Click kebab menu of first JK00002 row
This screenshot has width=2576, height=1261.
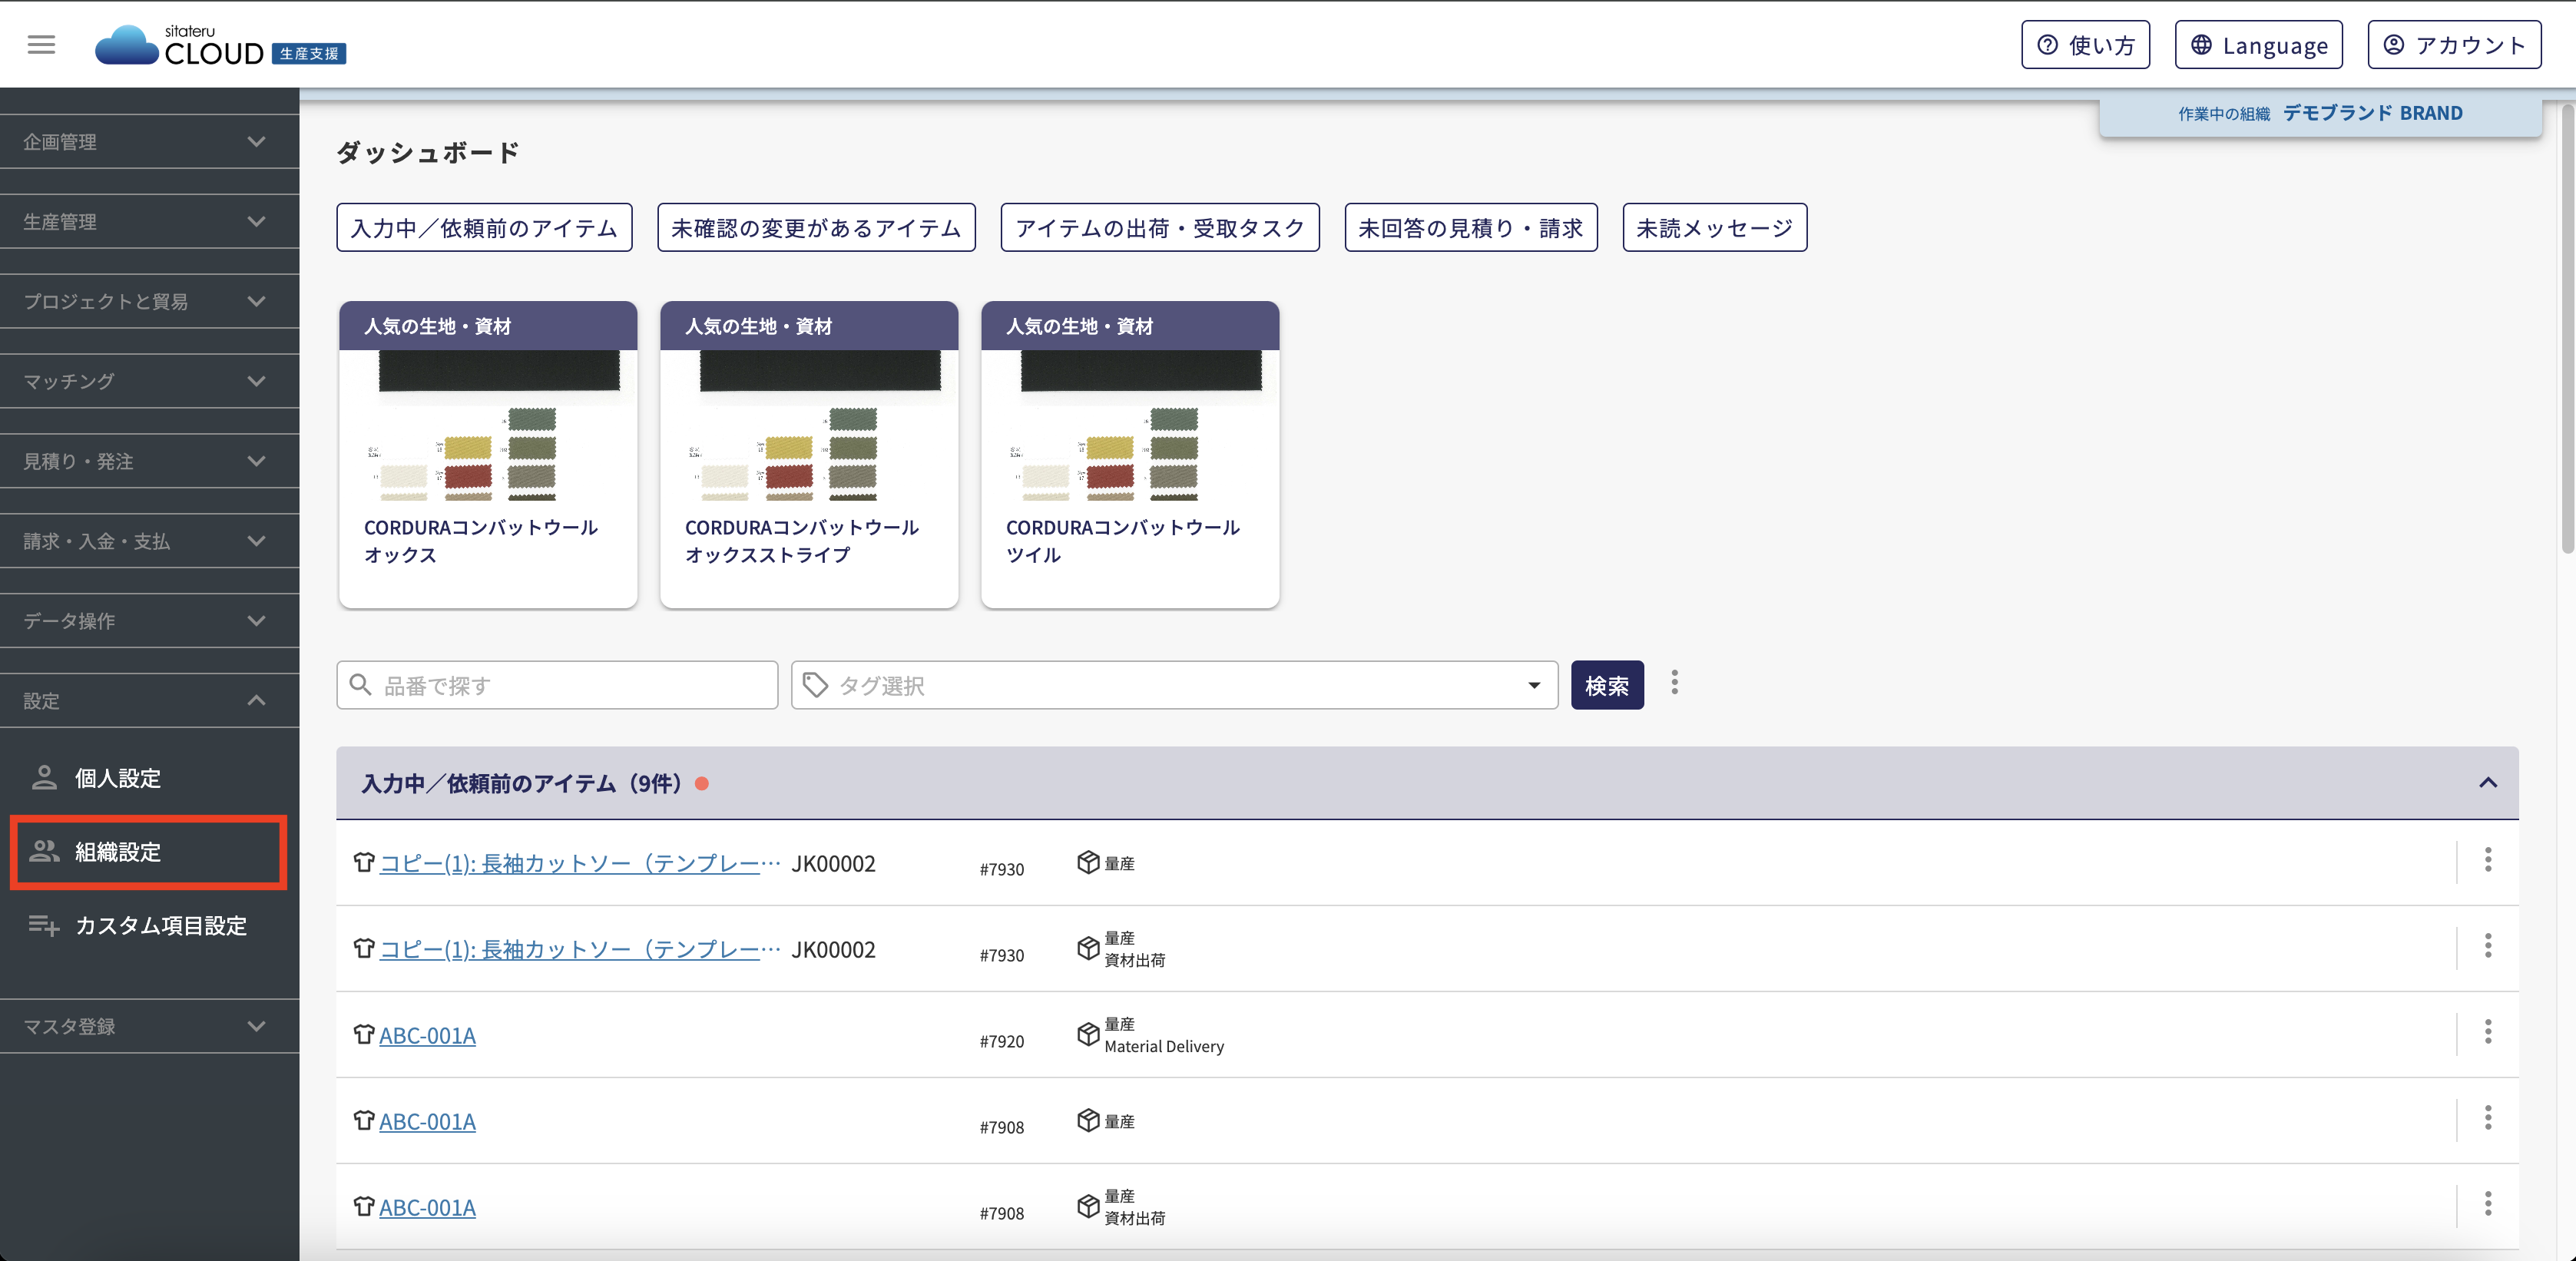(2487, 860)
